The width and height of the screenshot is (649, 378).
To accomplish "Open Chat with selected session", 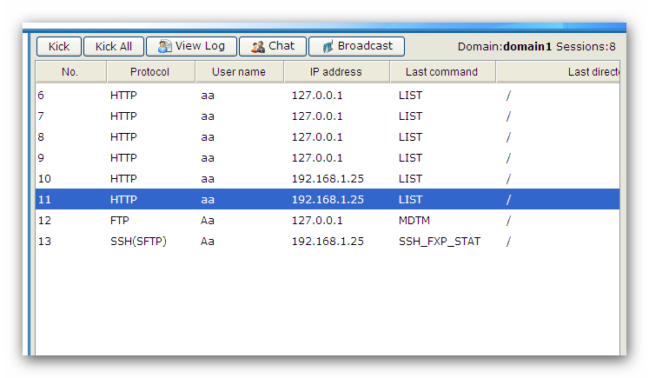I will (x=273, y=46).
